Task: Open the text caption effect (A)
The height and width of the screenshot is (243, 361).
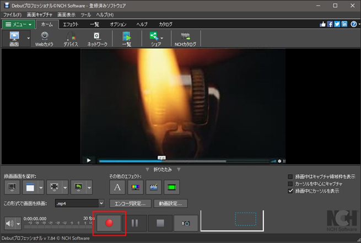Action: 117,187
